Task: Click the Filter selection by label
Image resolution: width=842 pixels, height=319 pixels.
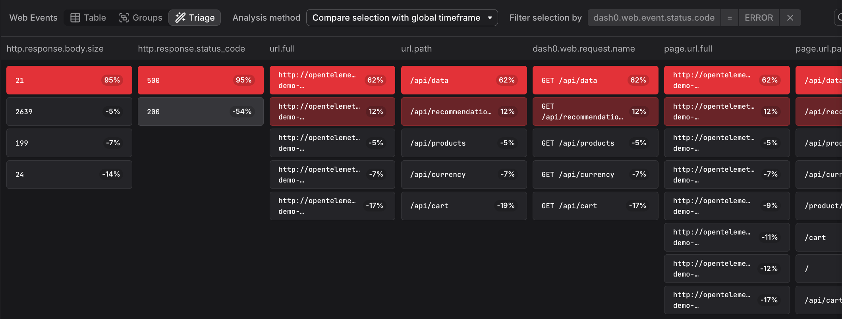Action: [x=545, y=17]
